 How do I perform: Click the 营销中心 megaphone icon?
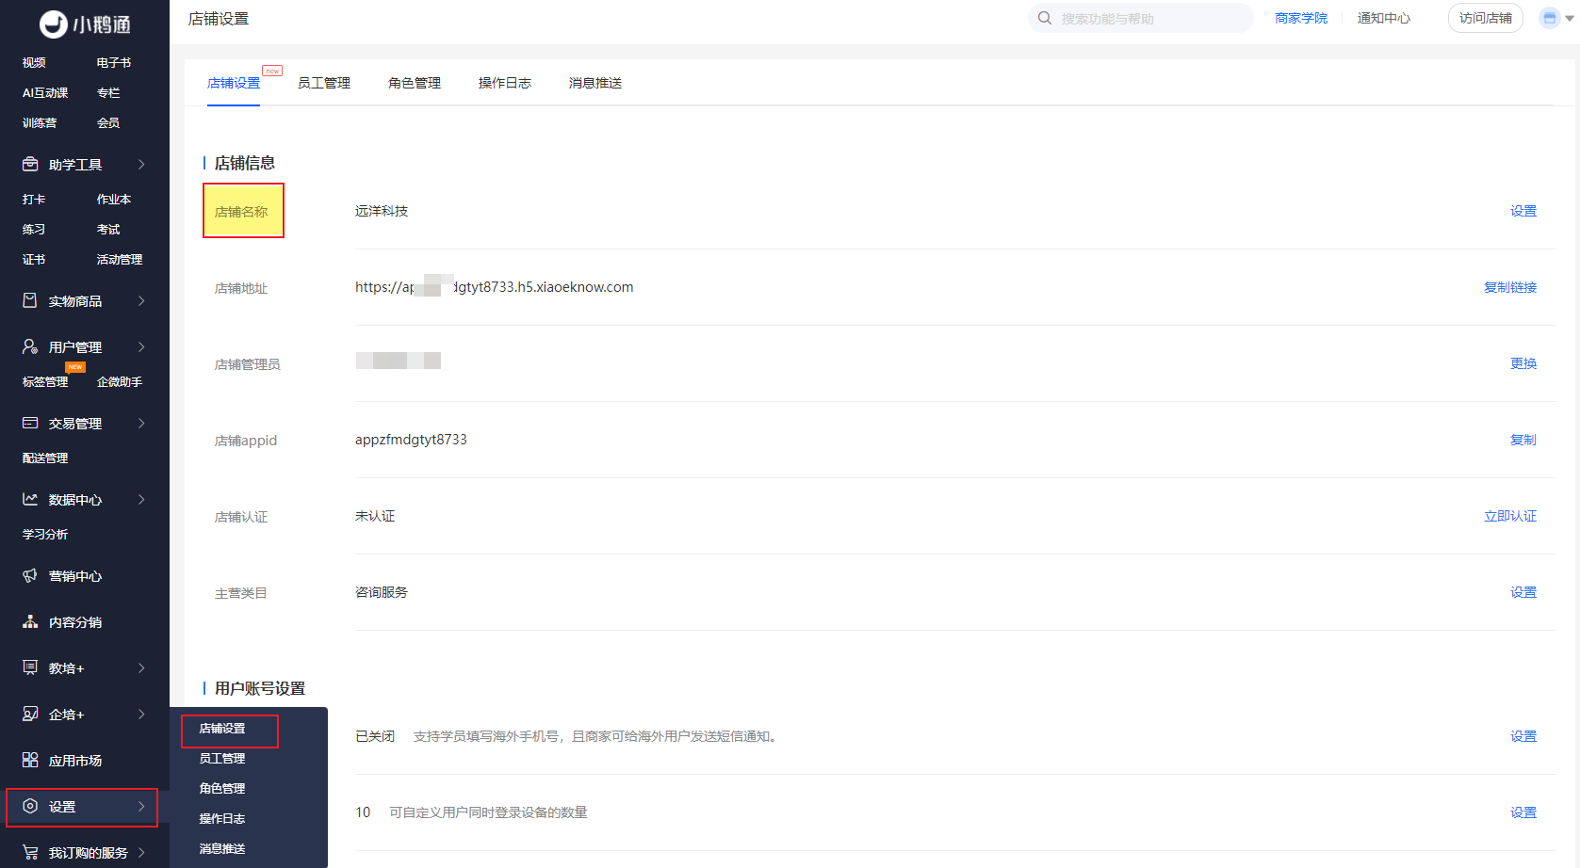point(30,575)
